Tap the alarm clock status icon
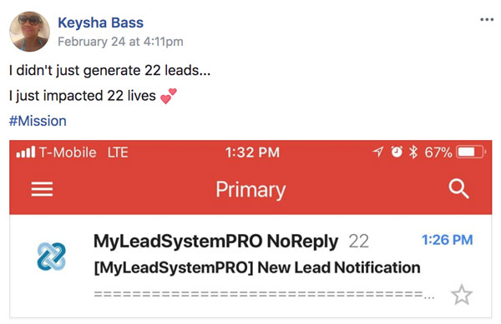Screen dimensions: 501x324 pyautogui.click(x=397, y=152)
